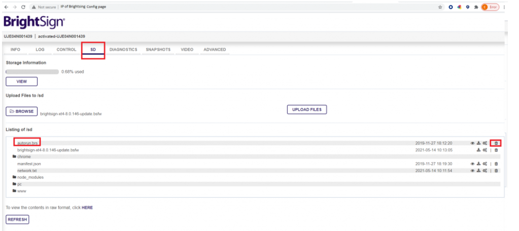The image size is (519, 231).
Task: Select the autorun.brs file name
Action: coord(27,143)
